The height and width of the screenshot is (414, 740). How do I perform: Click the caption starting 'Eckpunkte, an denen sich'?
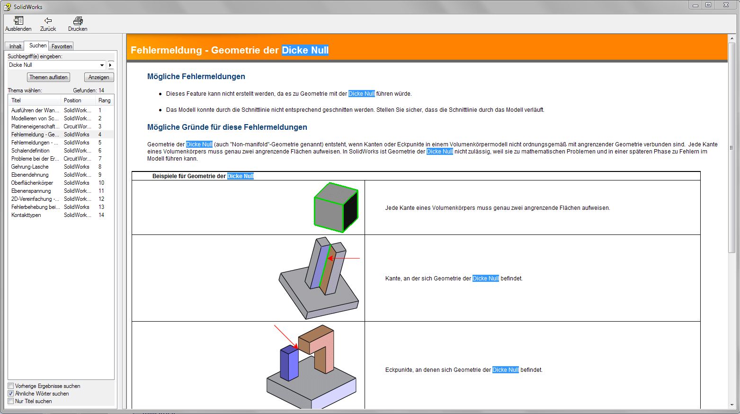pos(464,370)
